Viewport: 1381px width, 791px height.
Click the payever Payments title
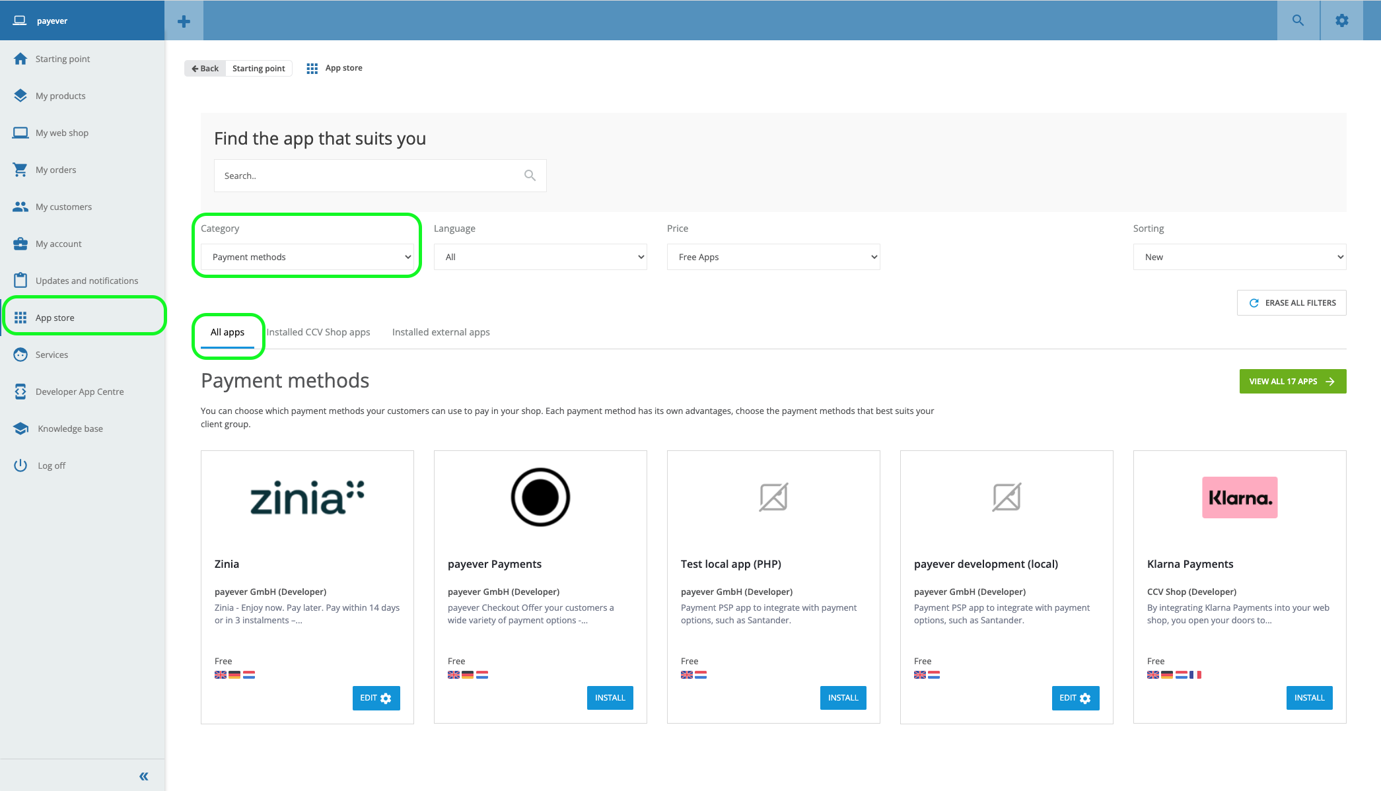495,564
